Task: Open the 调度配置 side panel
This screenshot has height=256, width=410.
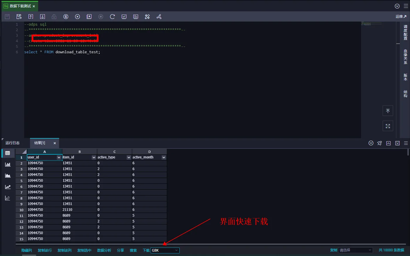Action: click(405, 33)
